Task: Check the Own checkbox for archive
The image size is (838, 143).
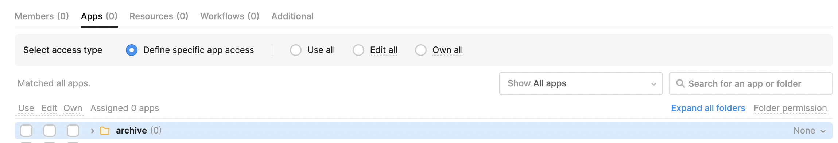Action: click(73, 131)
